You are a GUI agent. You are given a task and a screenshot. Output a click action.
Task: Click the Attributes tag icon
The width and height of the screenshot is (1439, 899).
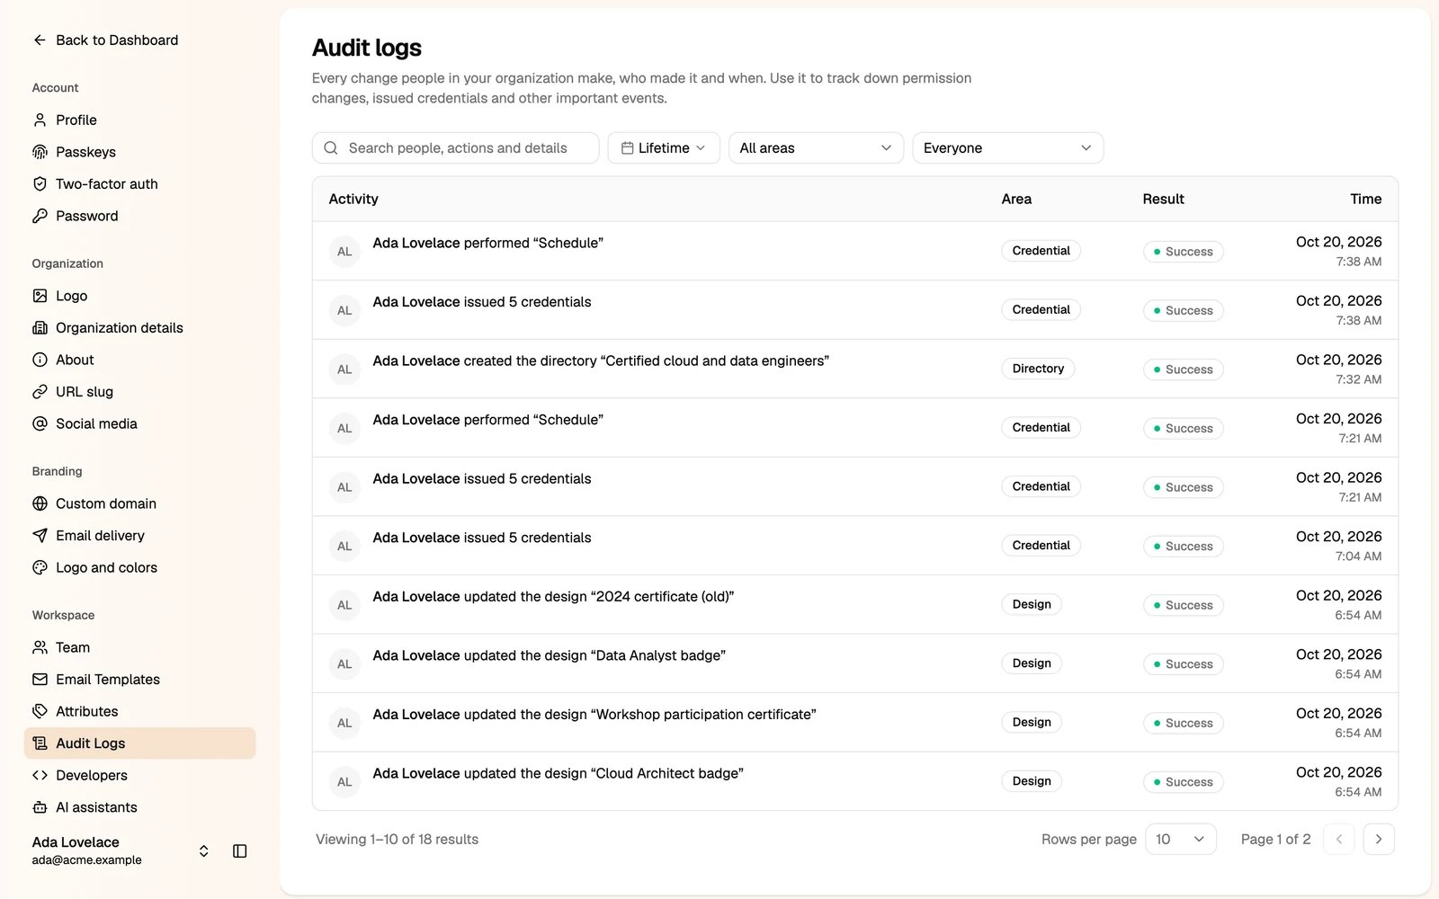40,711
